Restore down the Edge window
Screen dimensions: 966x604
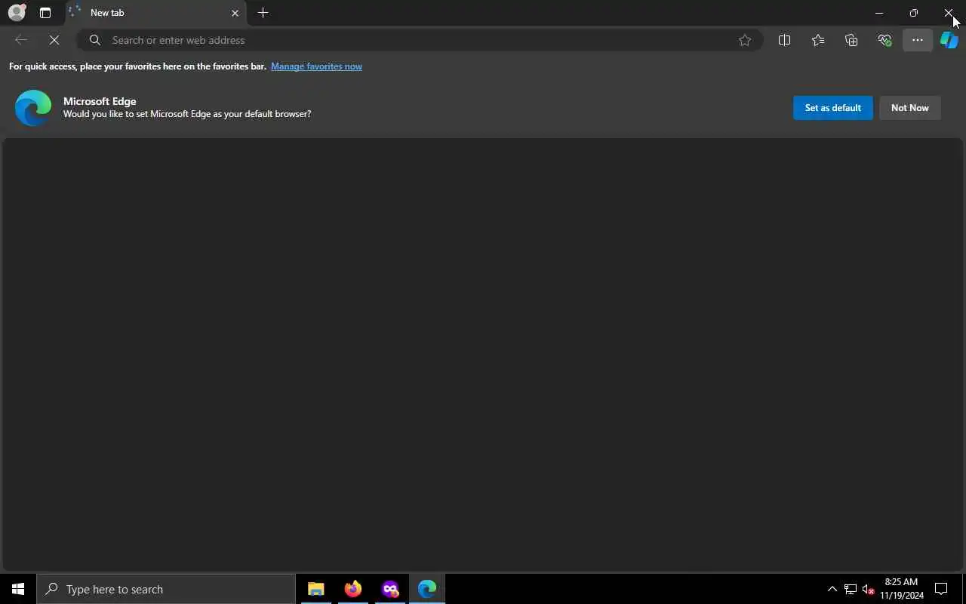point(913,13)
